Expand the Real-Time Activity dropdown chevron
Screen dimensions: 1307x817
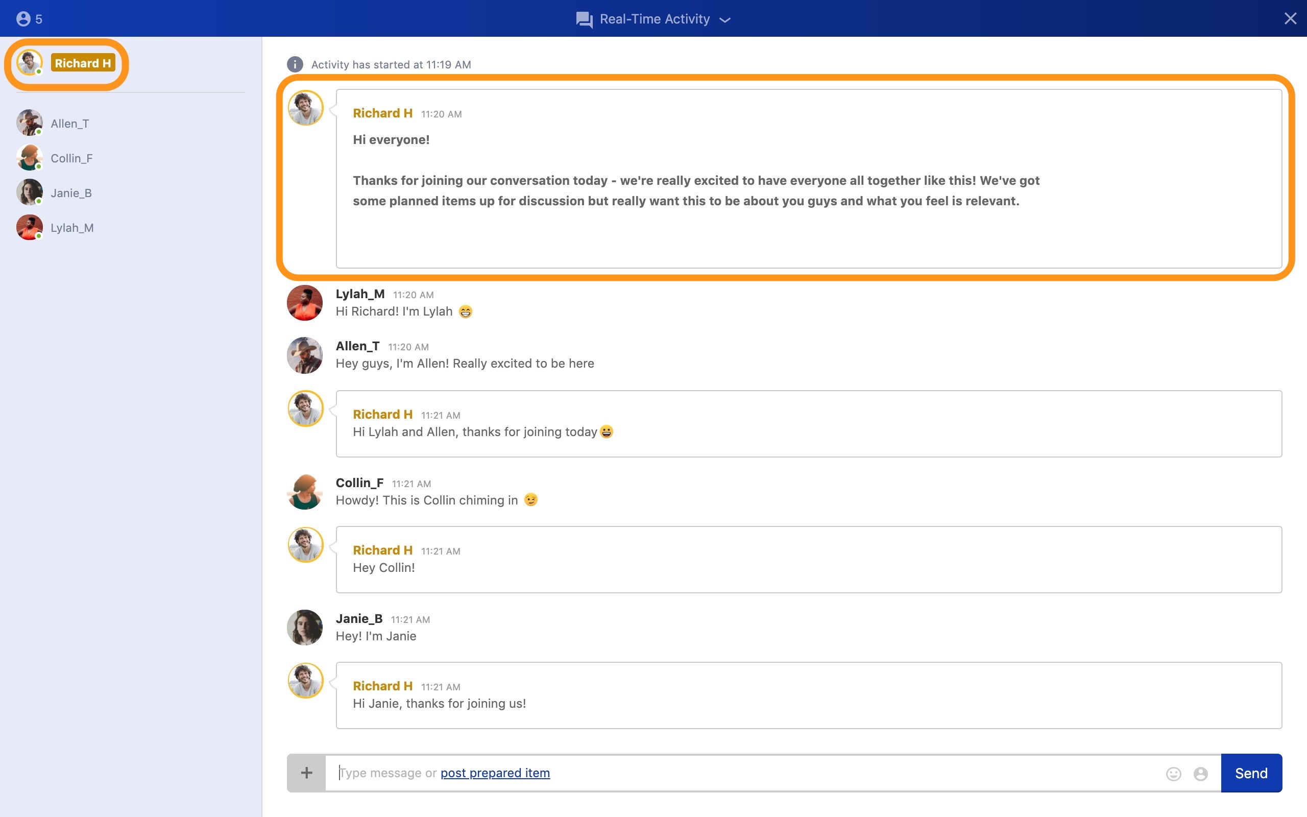[725, 19]
